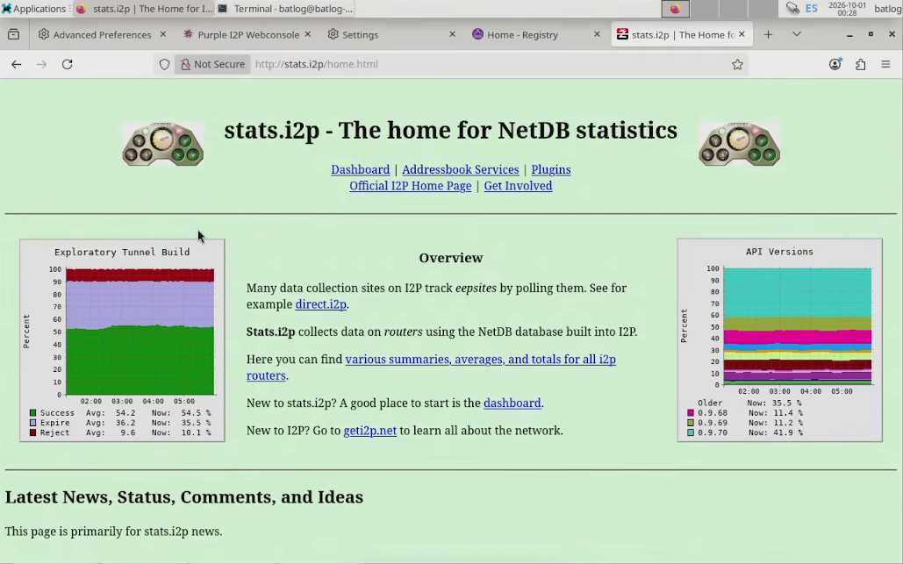Click the green Success legend swatch
This screenshot has height=564, width=903.
[32, 413]
